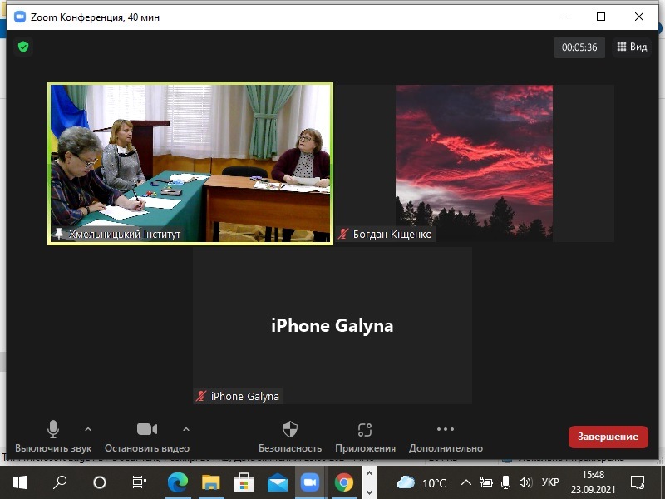The width and height of the screenshot is (665, 499).
Task: Open the Apps (Приложения) icon
Action: coord(365,429)
